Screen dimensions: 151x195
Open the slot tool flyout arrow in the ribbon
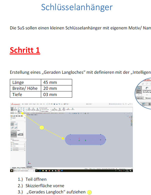pyautogui.click(x=20, y=111)
